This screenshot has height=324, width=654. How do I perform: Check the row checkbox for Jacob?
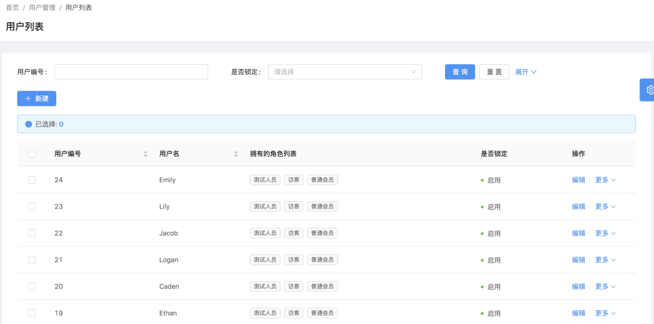click(31, 233)
